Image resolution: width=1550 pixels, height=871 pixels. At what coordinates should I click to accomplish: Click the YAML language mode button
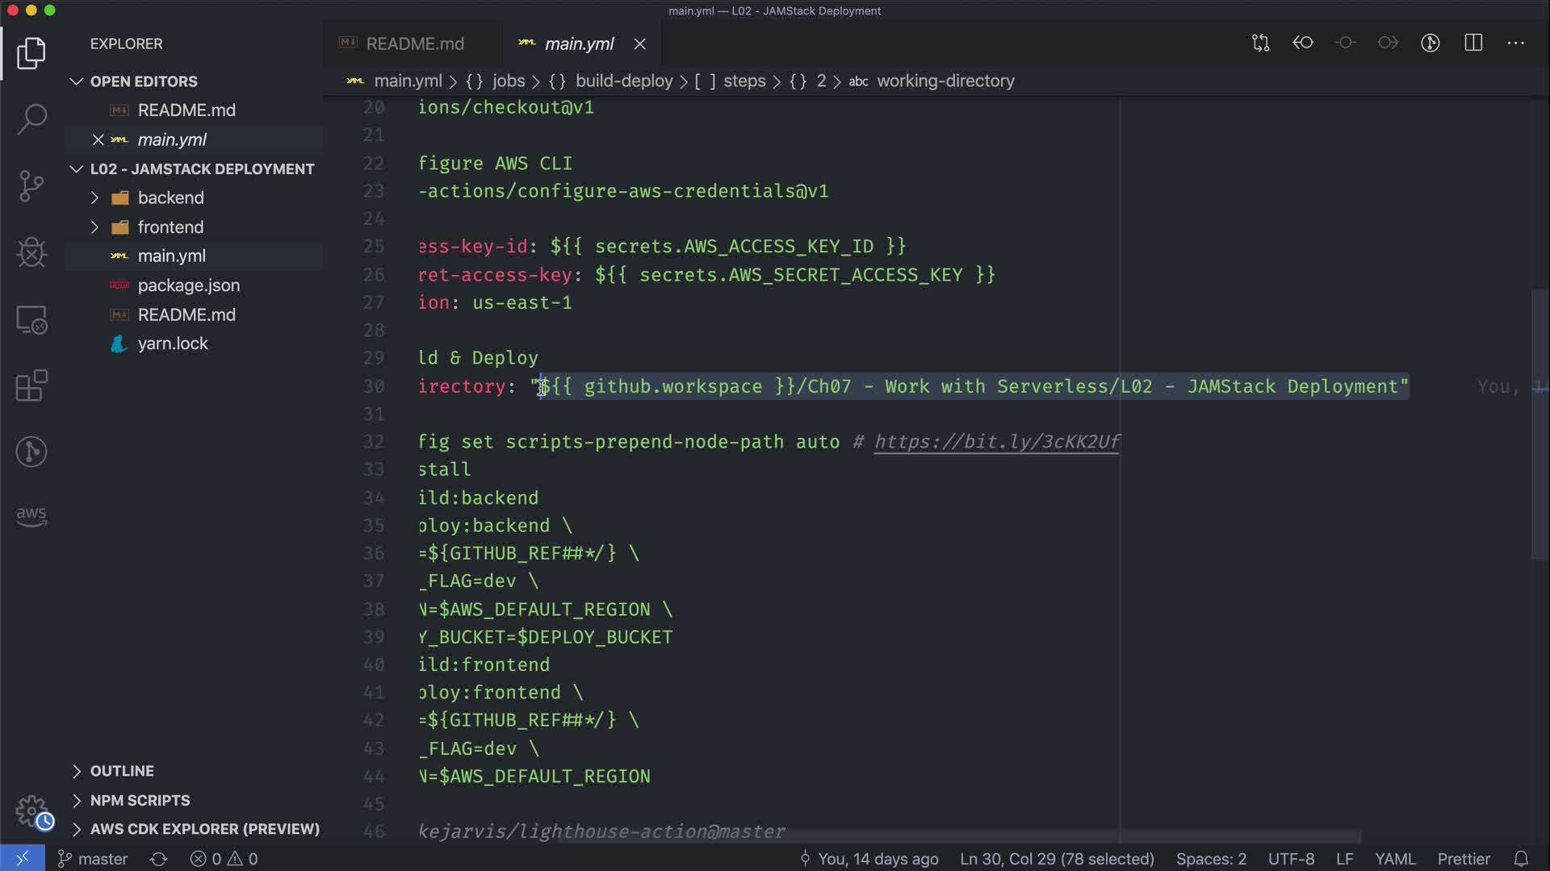tap(1394, 859)
